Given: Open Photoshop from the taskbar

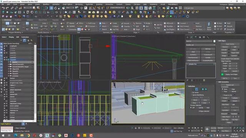Looking at the screenshot, I should (x=72, y=135).
